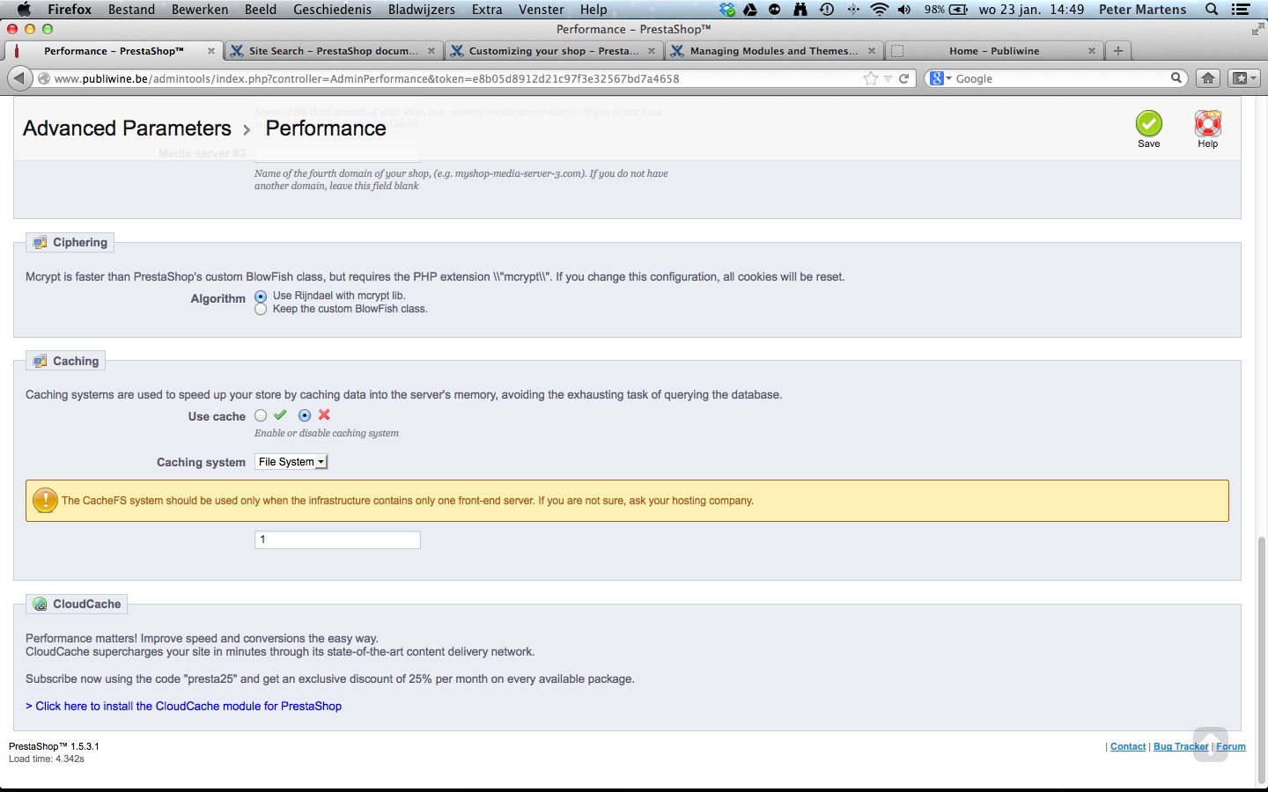Open the Apple menu
The image size is (1268, 792).
click(24, 10)
